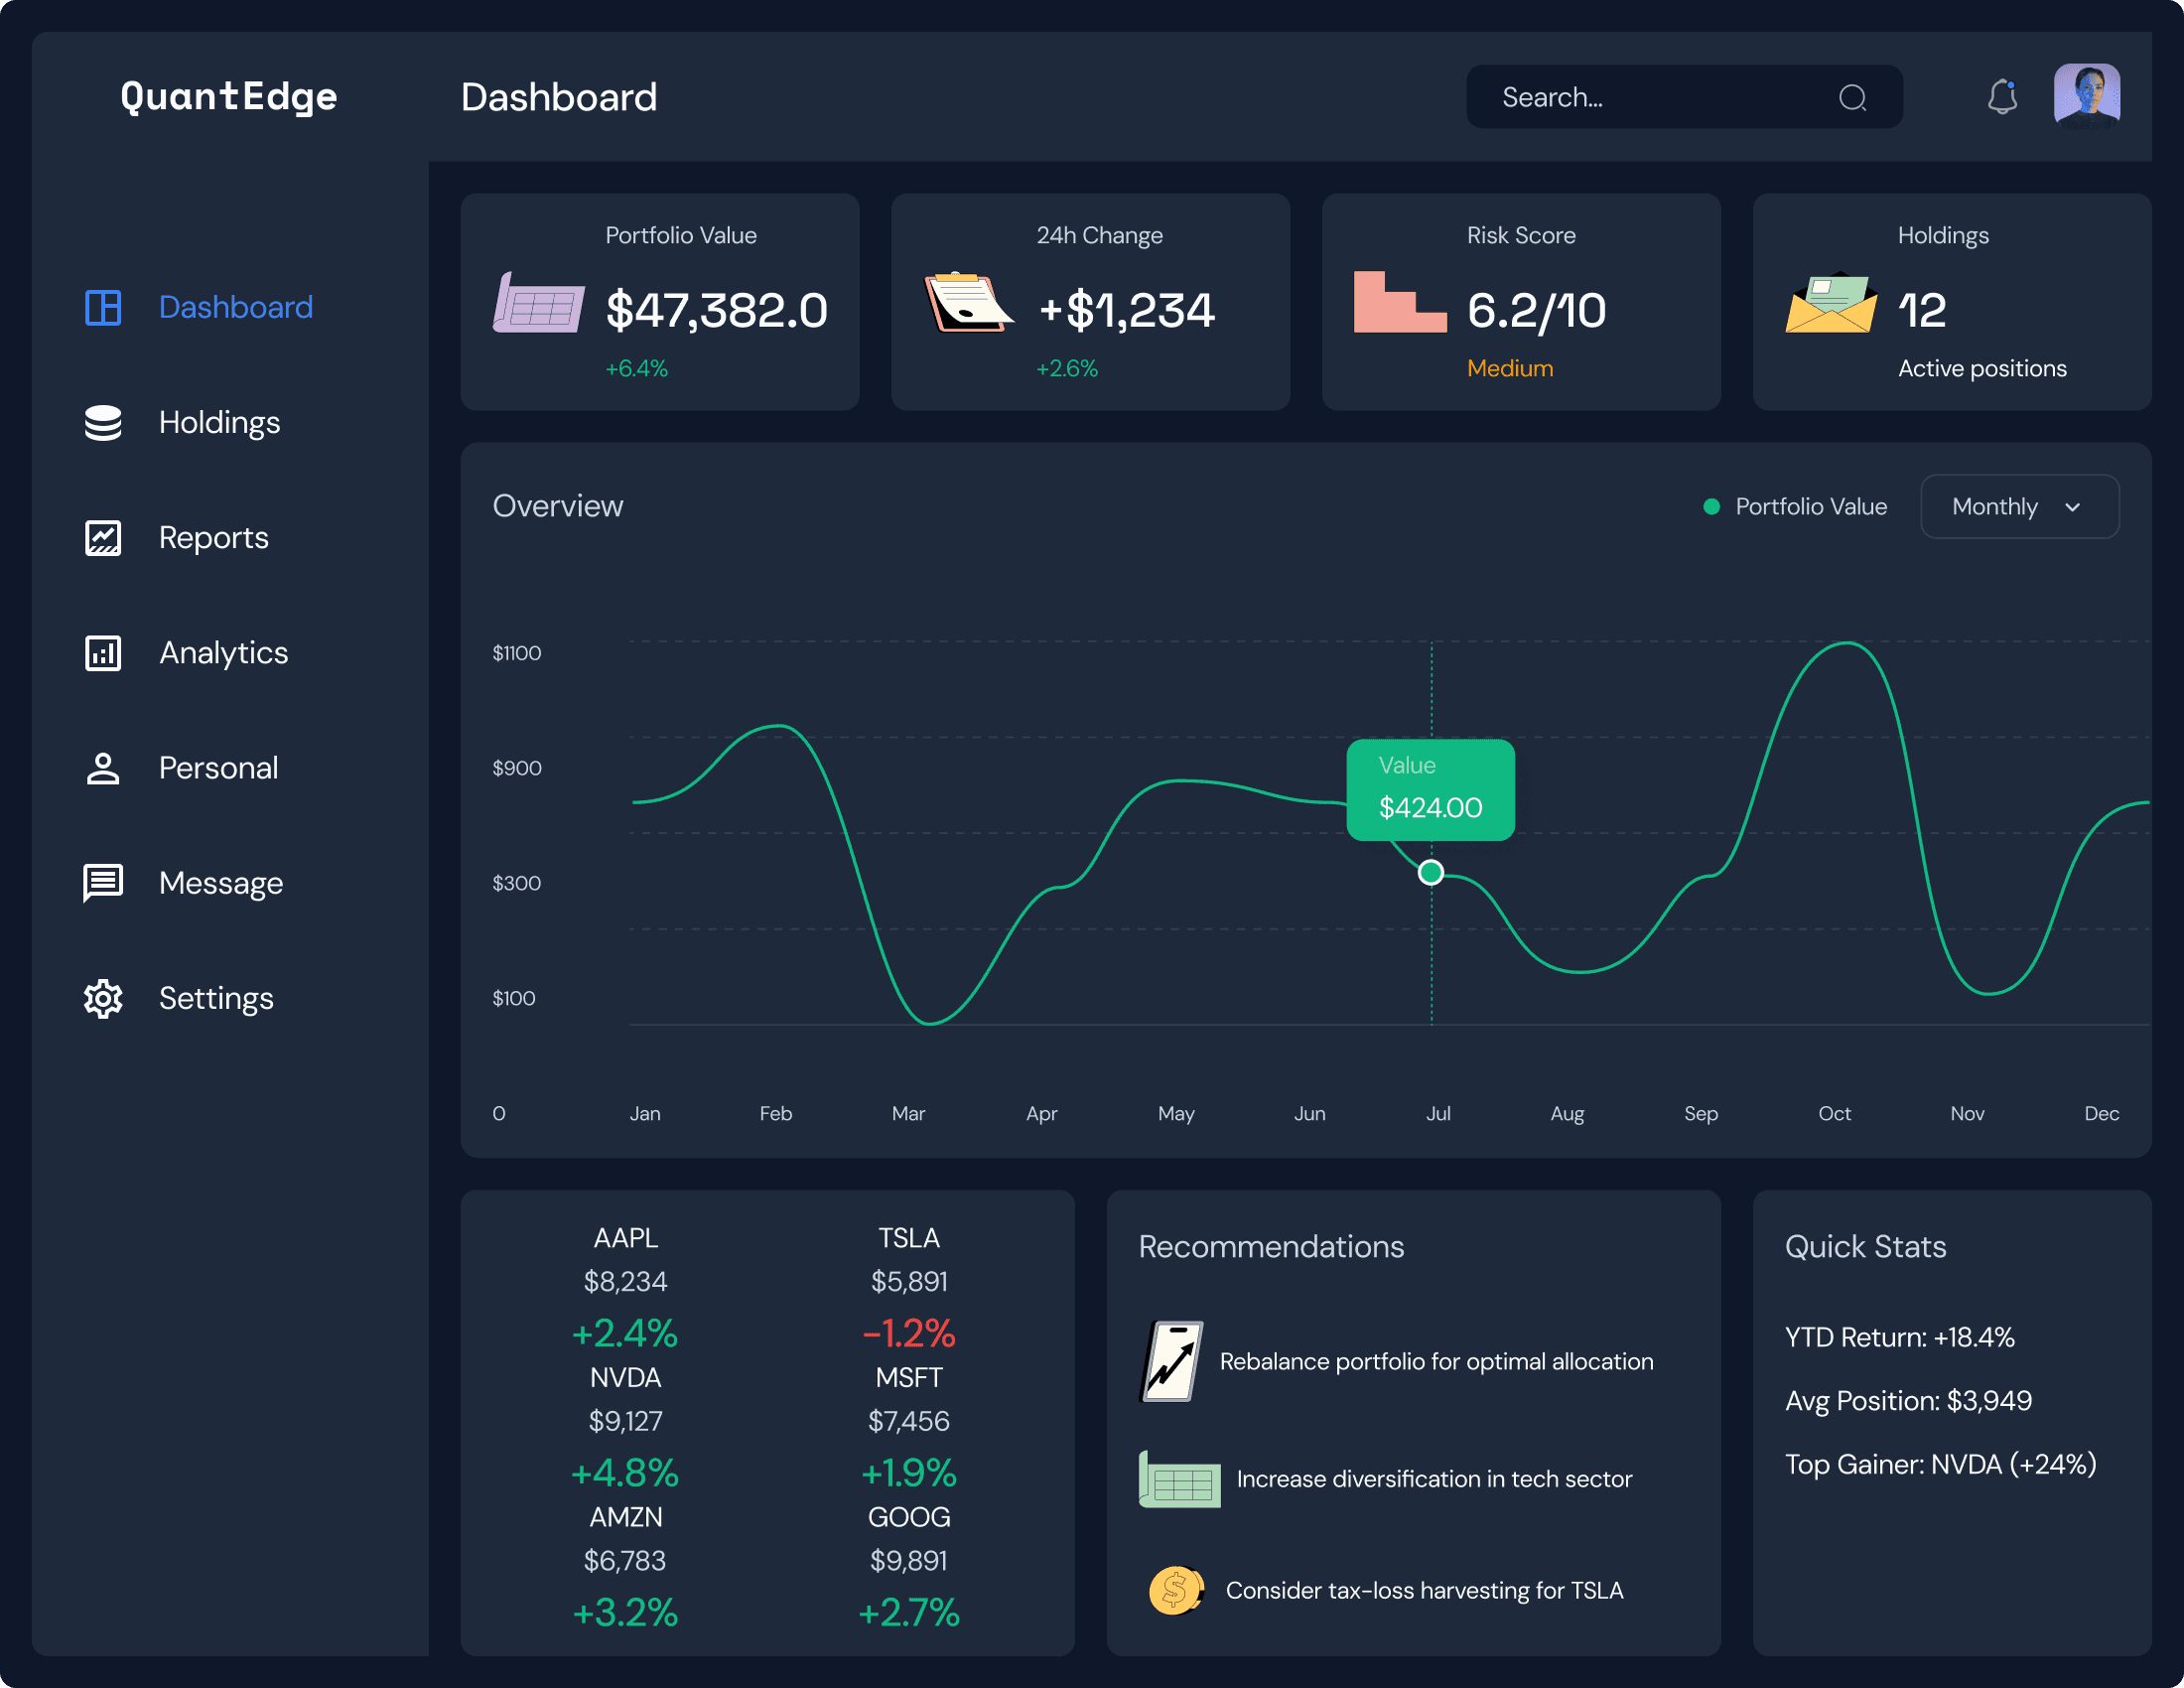Open Consider tax-loss harvesting for TSLA
The width and height of the screenshot is (2184, 1688).
[x=1424, y=1590]
